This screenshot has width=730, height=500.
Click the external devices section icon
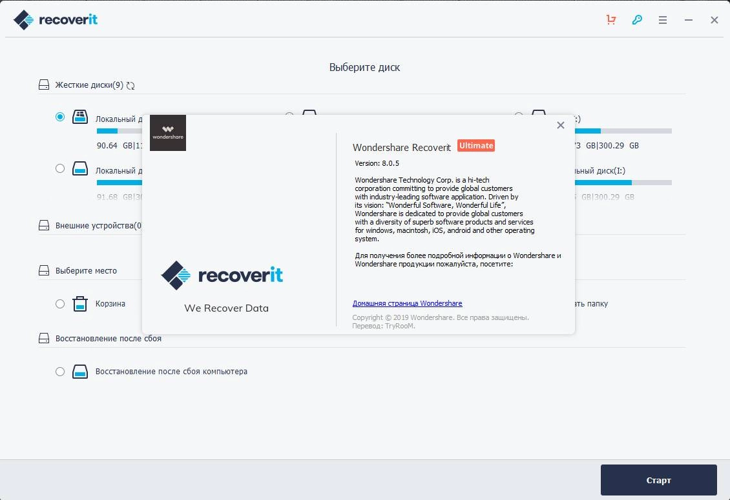44,225
